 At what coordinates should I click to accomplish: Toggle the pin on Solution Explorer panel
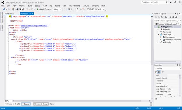177,14
